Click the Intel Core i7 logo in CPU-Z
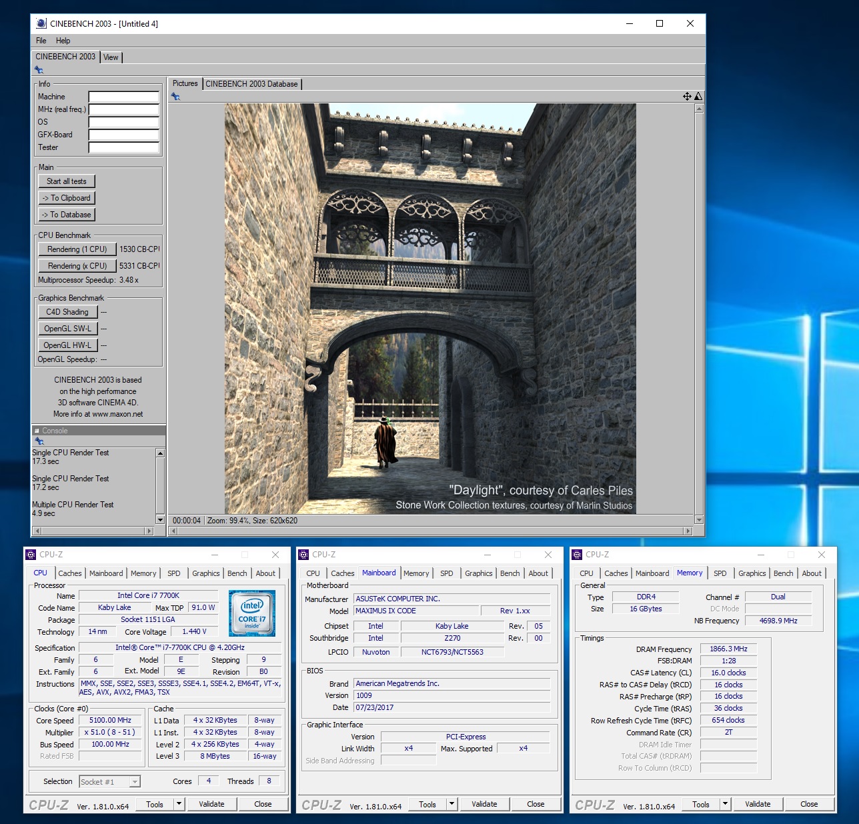 [252, 613]
